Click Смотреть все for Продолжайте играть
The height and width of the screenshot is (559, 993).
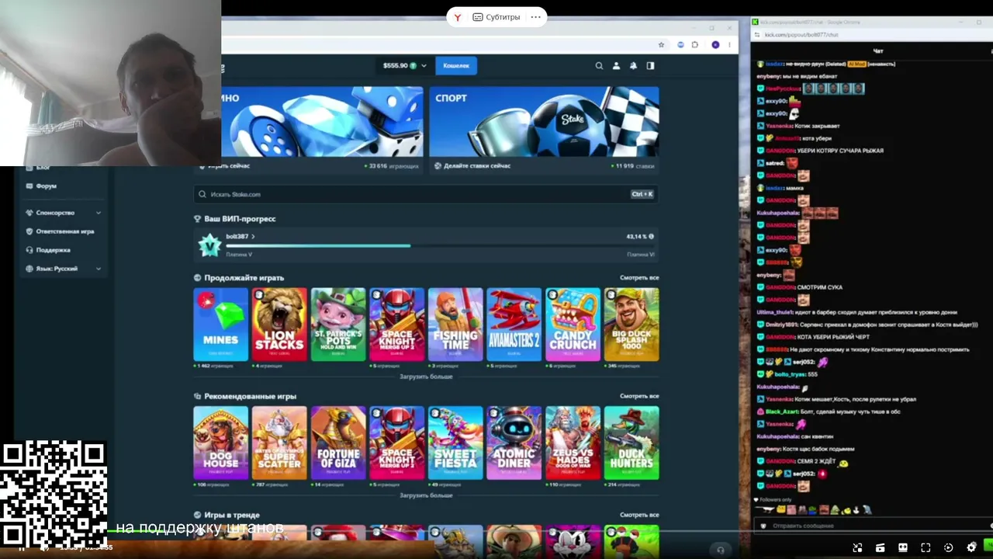pos(639,278)
